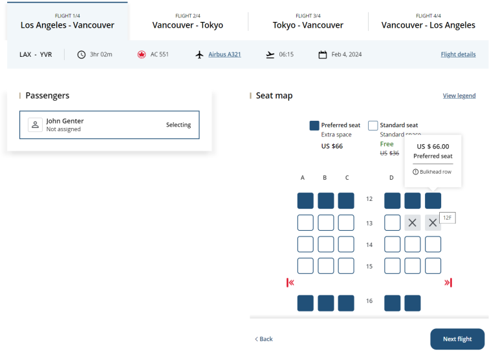Image resolution: width=498 pixels, height=358 pixels.
Task: Open the Flight details link
Action: coord(458,55)
